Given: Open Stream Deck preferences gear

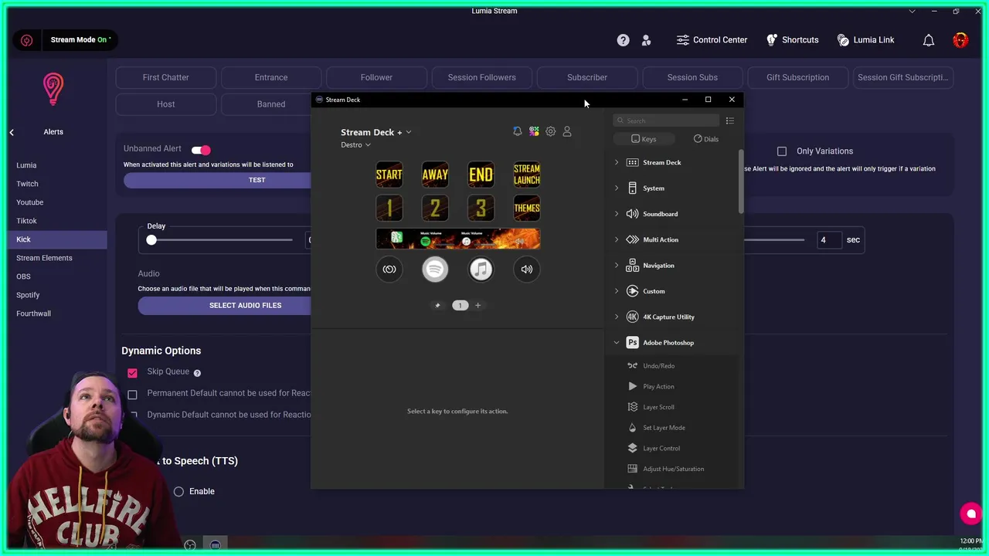Looking at the screenshot, I should pyautogui.click(x=551, y=132).
